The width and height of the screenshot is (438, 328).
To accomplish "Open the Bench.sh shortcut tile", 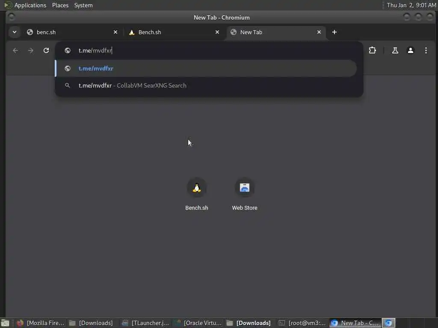I will (197, 194).
